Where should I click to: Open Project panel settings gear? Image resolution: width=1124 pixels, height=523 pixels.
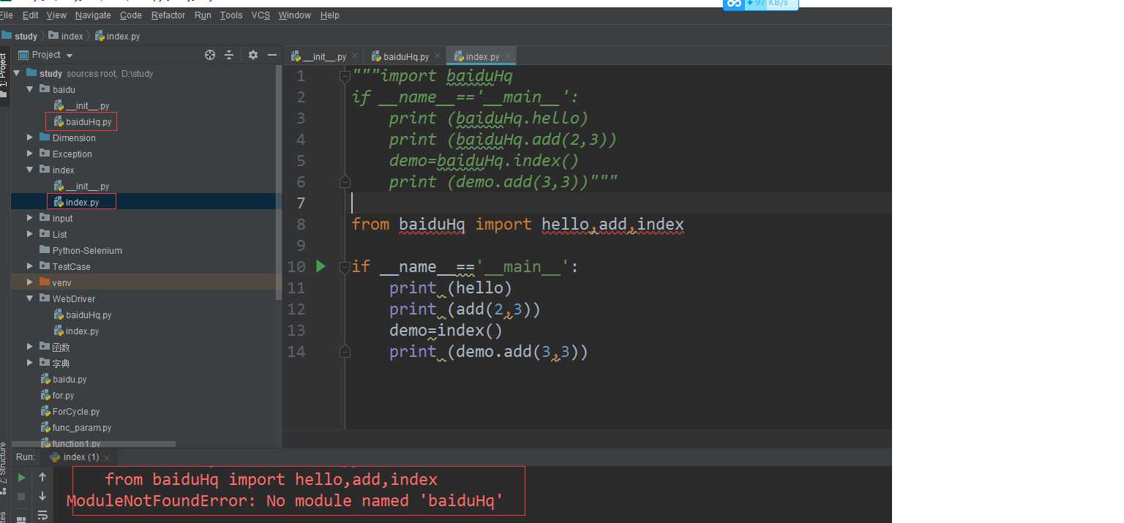[253, 55]
